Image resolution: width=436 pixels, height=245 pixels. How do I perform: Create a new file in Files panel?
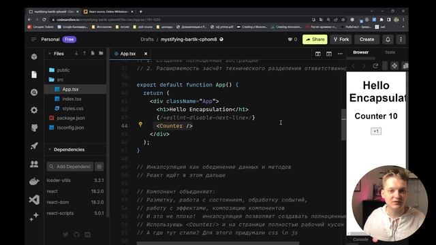coord(93,53)
